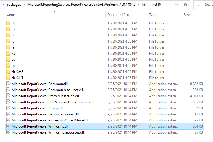Sort by Name column header

pos(10,15)
